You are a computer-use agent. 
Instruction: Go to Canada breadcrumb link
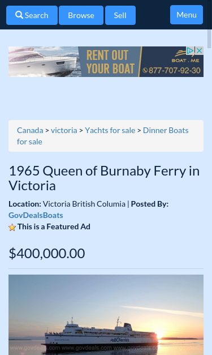[30, 130]
